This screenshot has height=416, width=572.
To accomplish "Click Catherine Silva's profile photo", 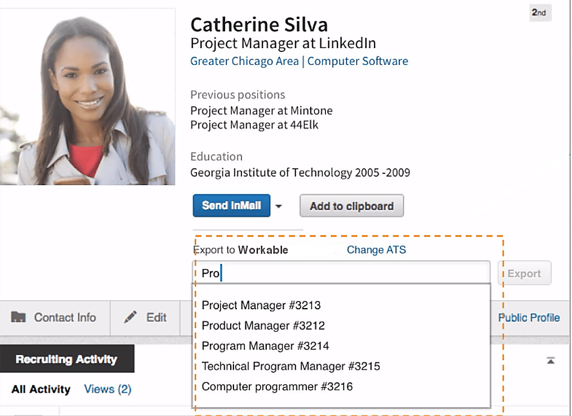I will (x=87, y=97).
